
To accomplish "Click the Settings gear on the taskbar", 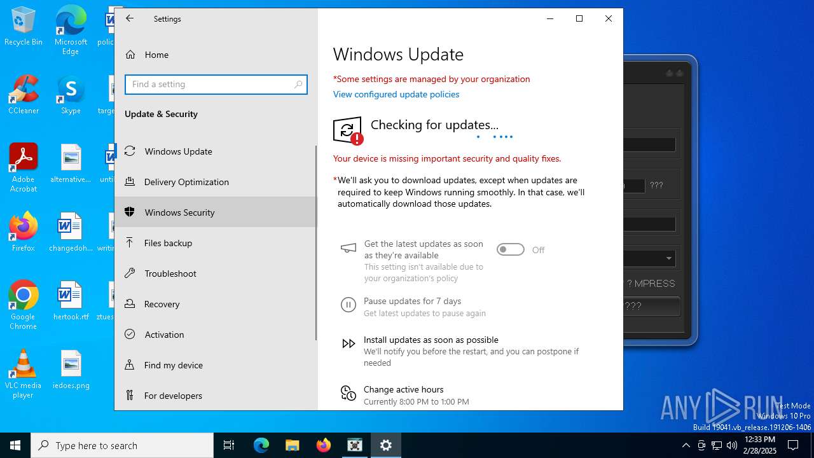I will [x=386, y=445].
